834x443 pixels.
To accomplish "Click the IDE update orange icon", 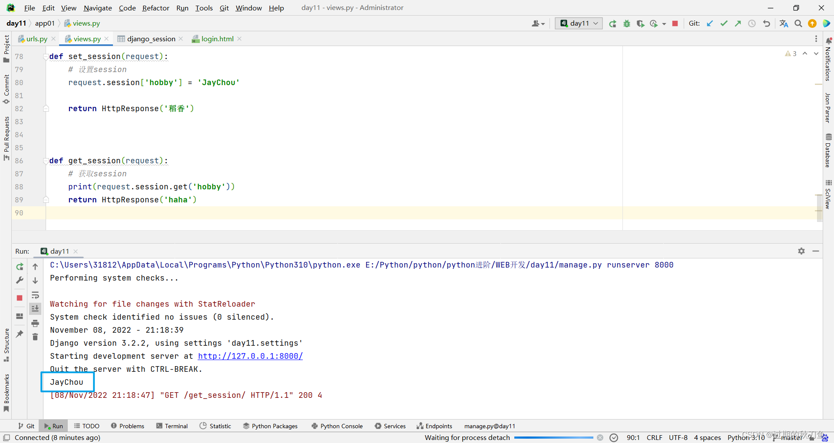I will (812, 23).
